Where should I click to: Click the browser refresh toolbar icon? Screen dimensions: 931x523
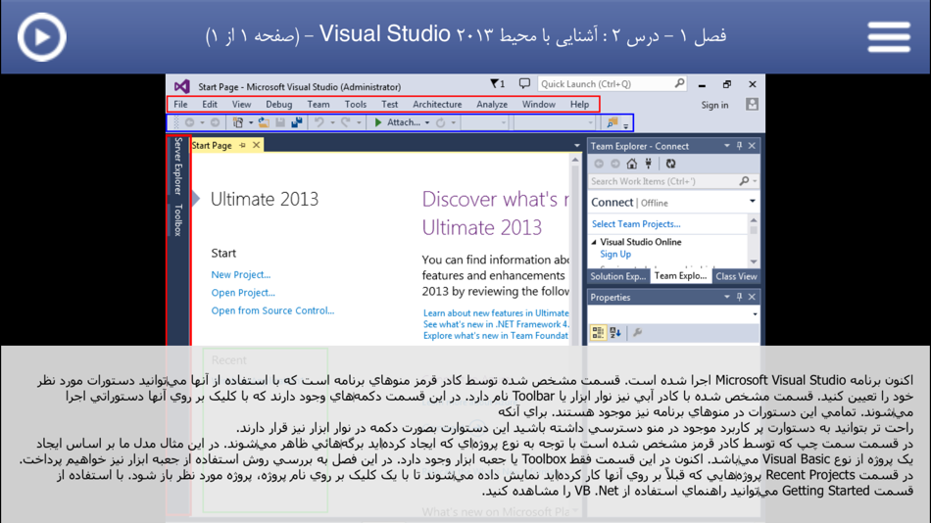coord(441,122)
